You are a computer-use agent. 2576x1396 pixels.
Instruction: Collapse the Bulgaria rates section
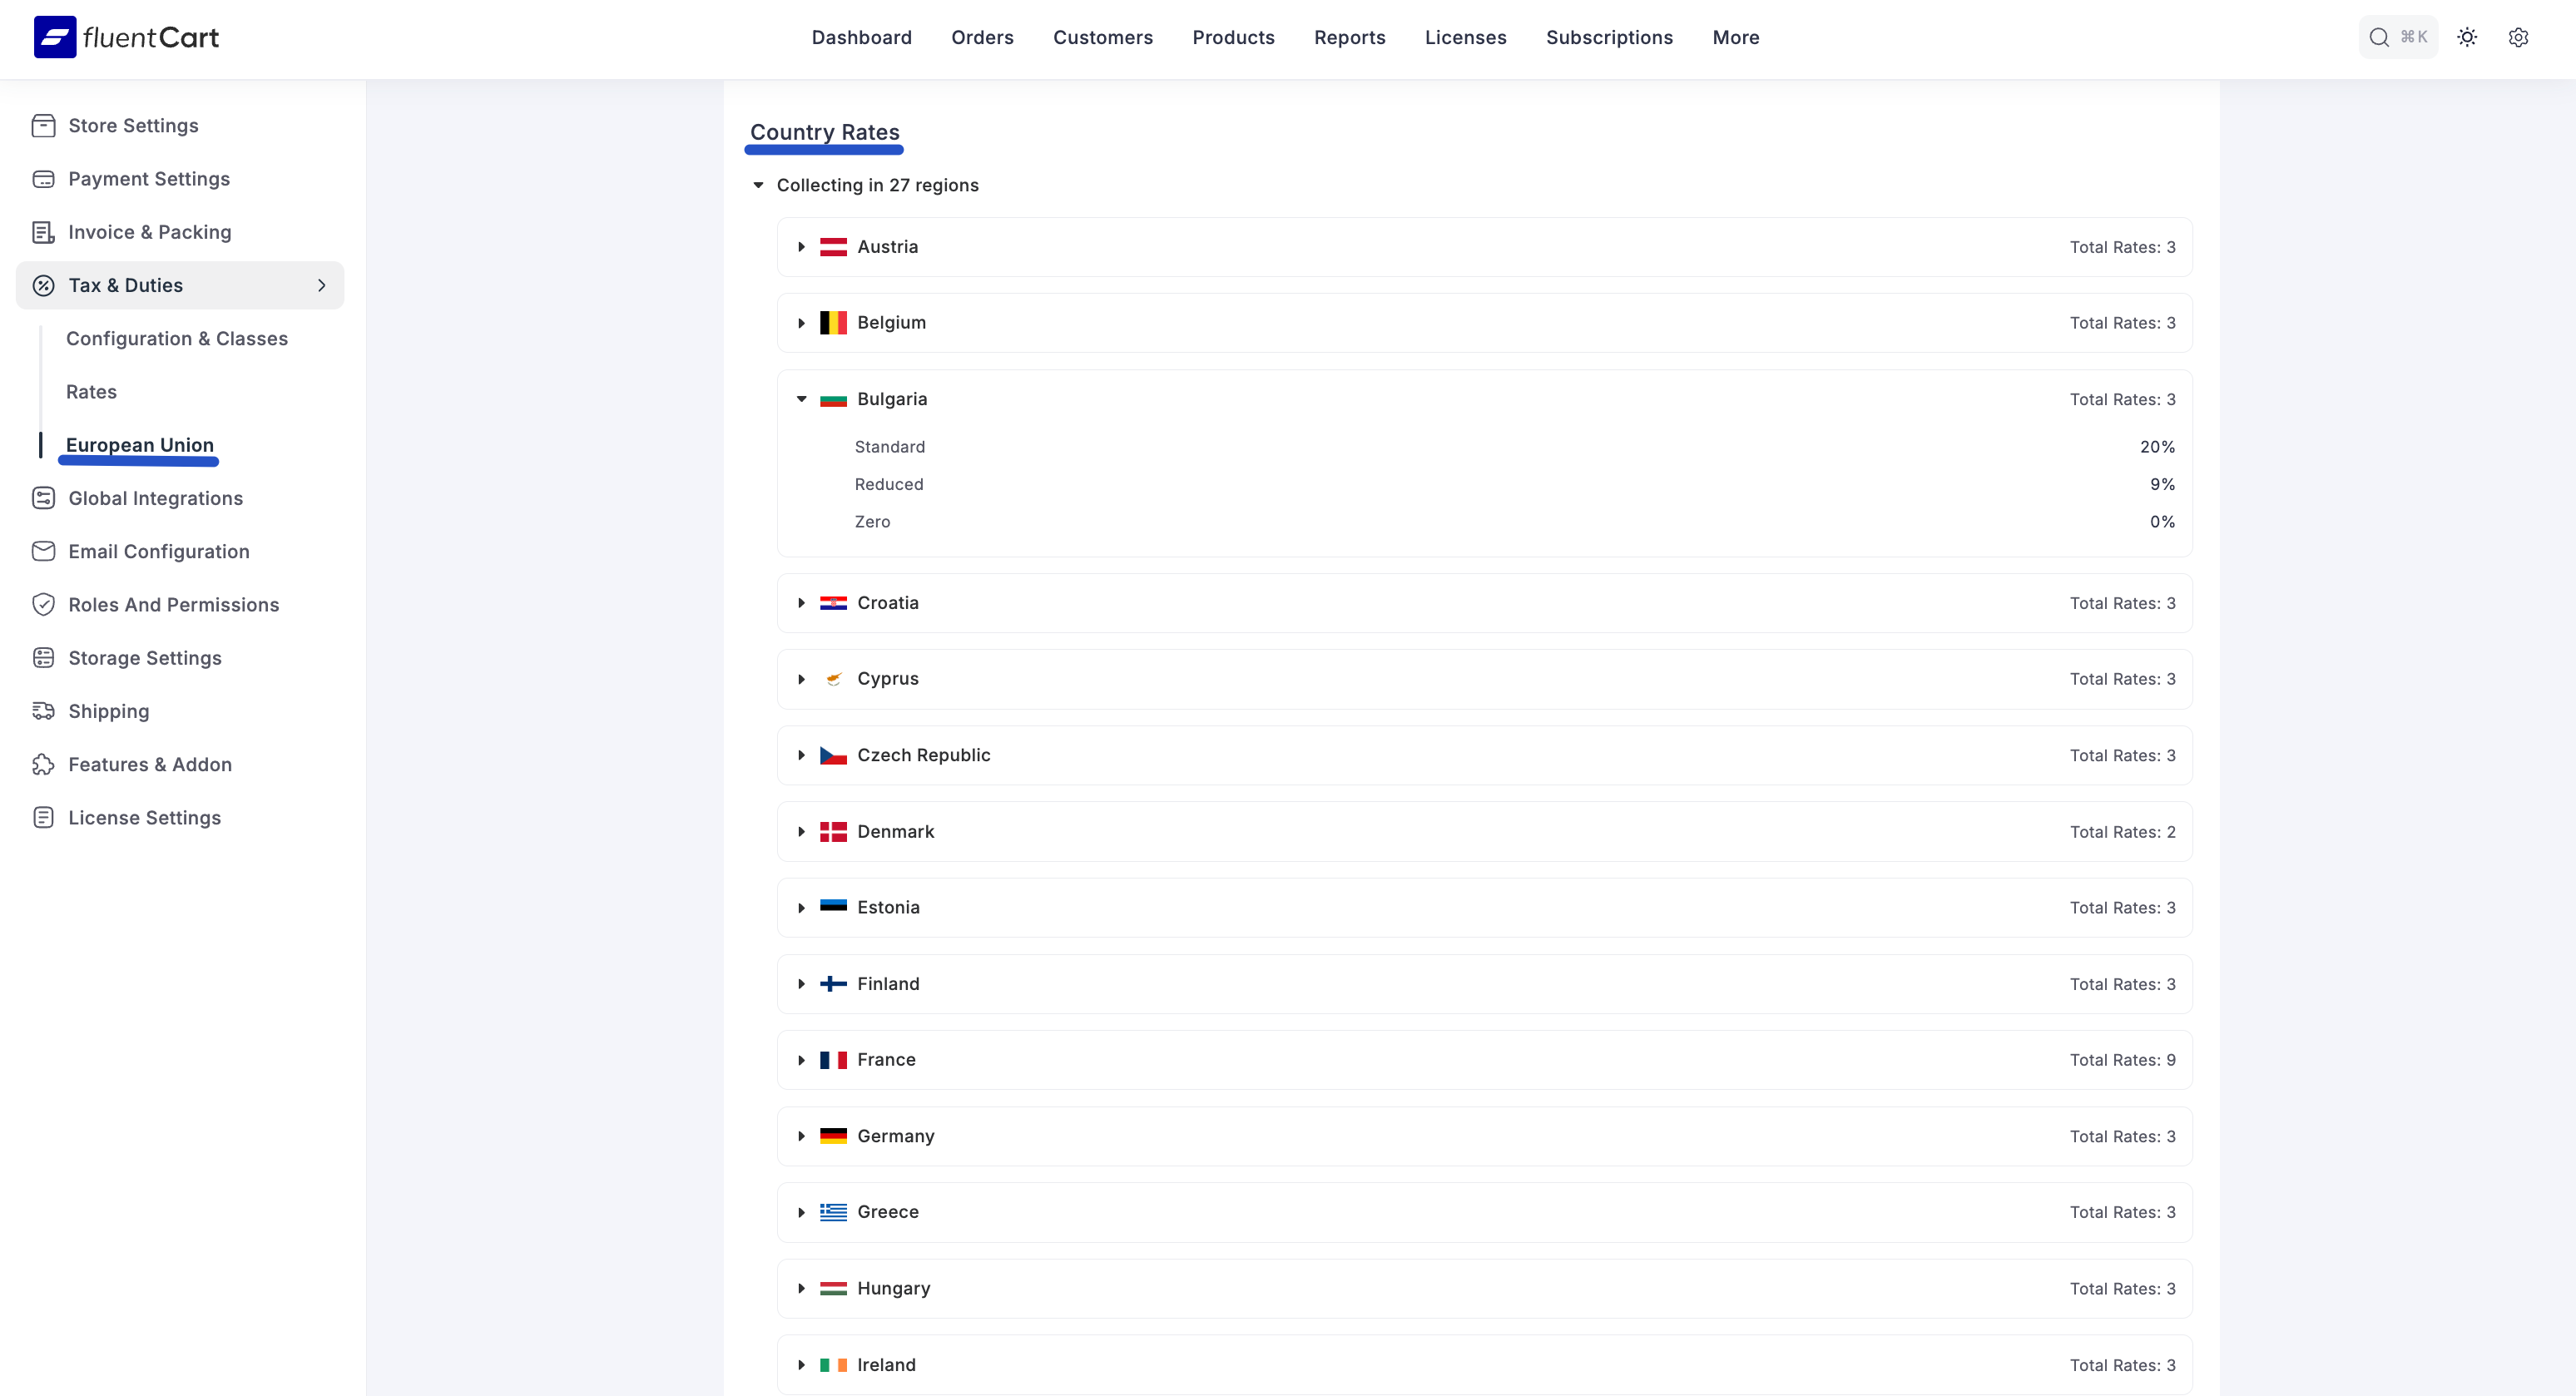click(801, 399)
